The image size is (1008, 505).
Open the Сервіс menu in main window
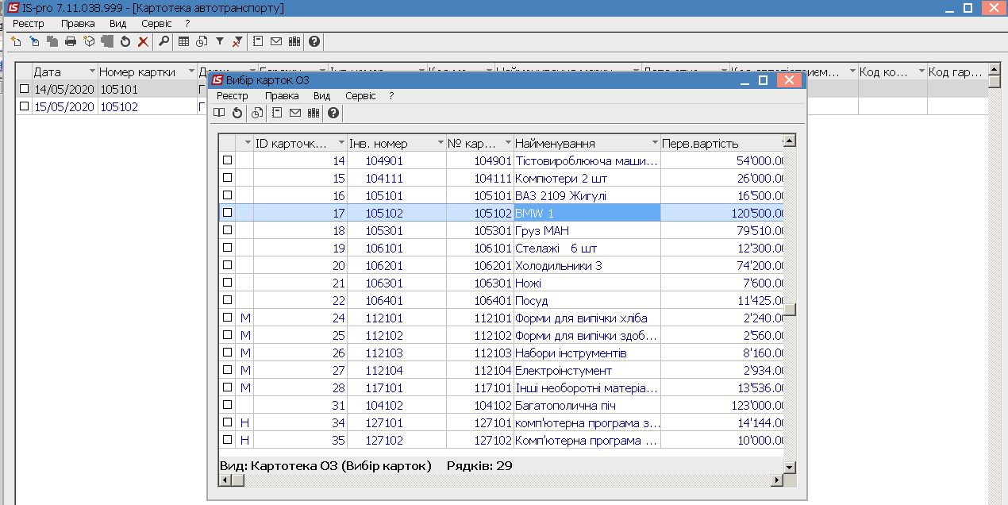pos(157,24)
